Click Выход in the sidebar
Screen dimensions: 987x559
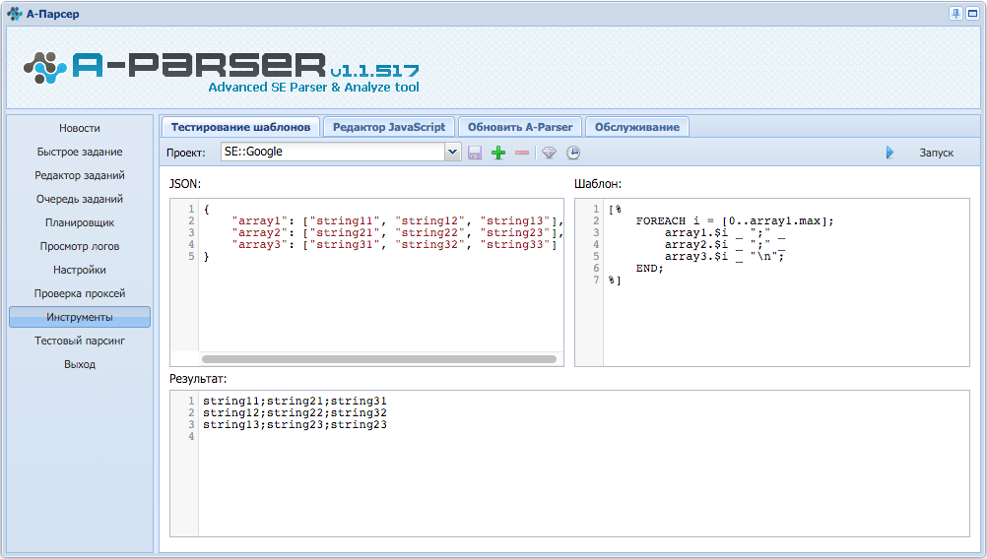tap(80, 364)
